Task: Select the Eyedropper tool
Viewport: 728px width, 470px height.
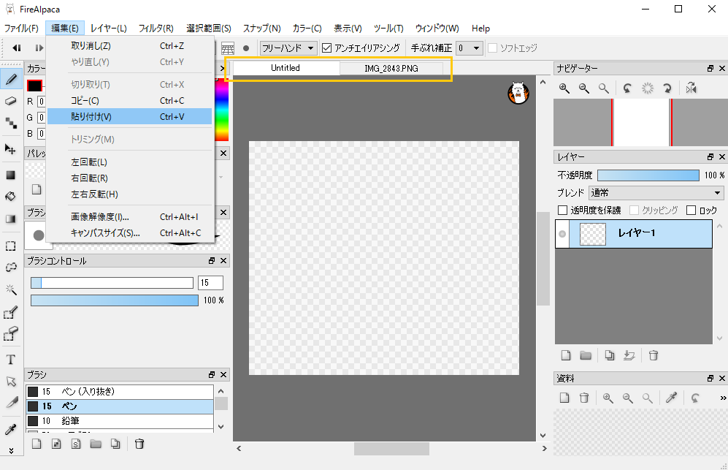Action: [11, 429]
